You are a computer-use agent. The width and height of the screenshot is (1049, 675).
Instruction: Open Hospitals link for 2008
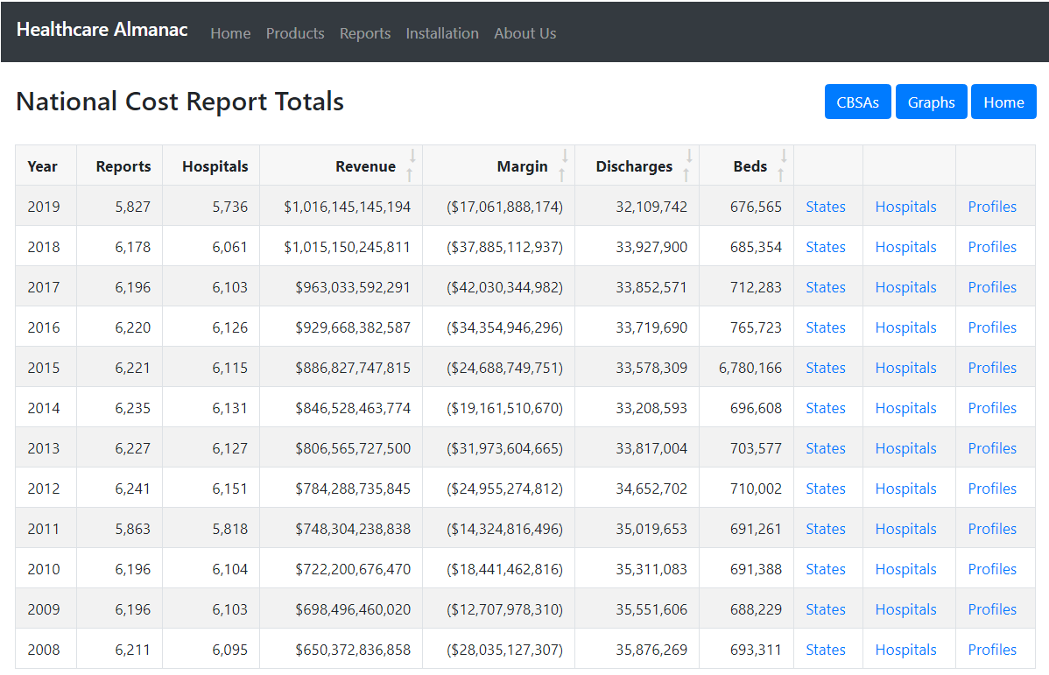905,649
